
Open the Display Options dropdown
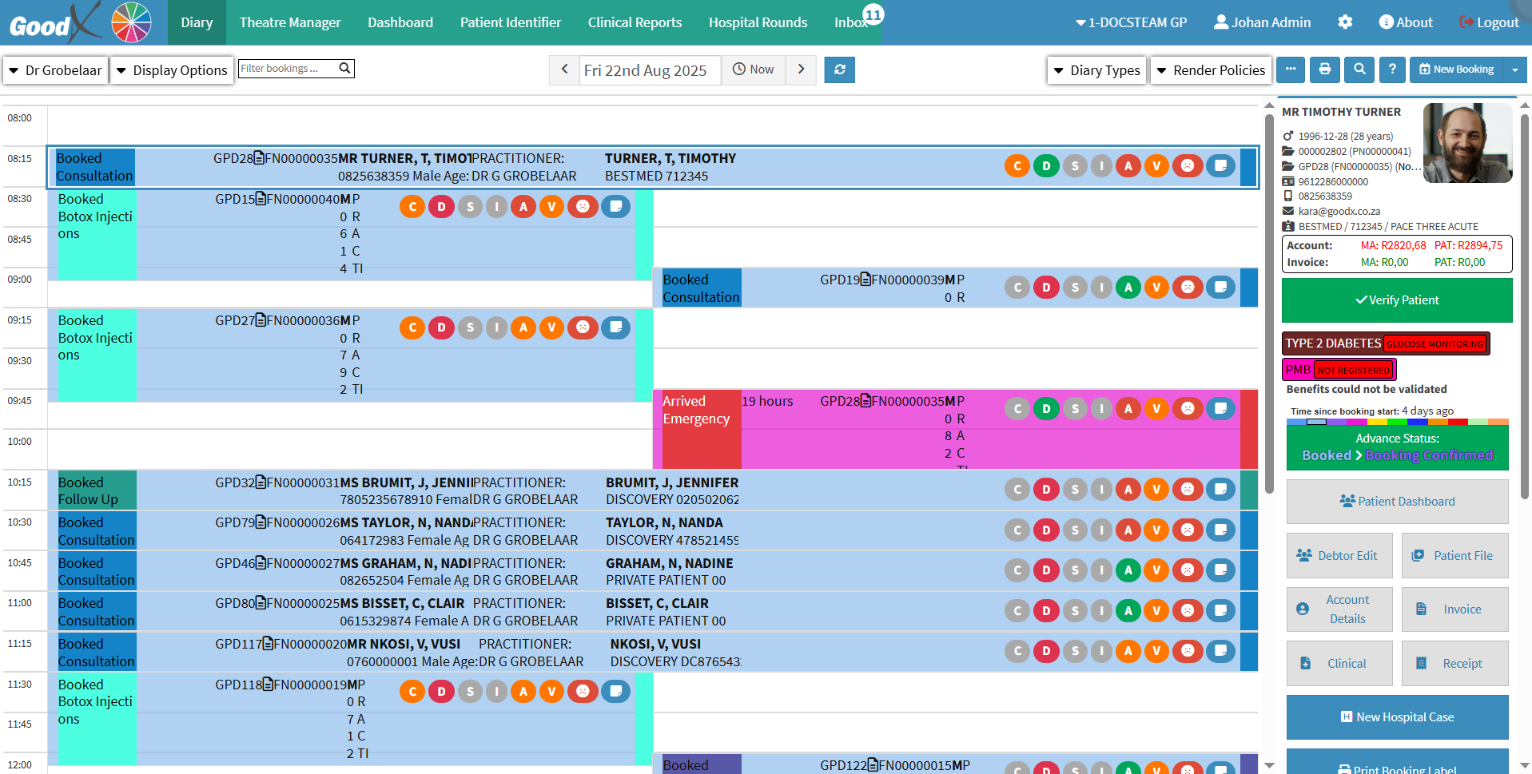pos(172,70)
